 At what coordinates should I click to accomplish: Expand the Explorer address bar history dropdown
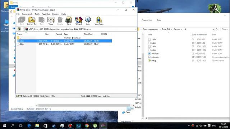coord(213,29)
